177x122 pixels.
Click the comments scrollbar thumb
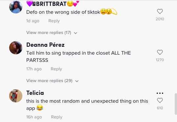tap(176, 104)
